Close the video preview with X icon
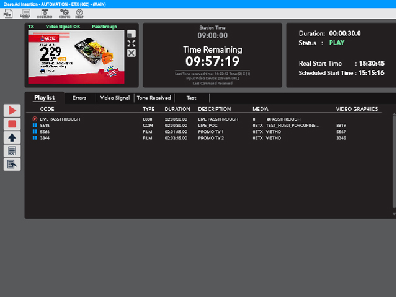The width and height of the screenshot is (397, 297). [x=131, y=53]
